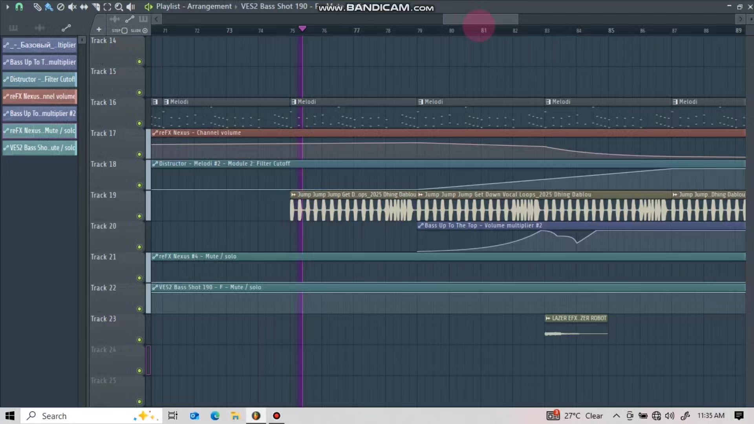The width and height of the screenshot is (754, 424).
Task: Open menu of LAZER EFX ZER ROBOT clip
Action: [x=548, y=318]
